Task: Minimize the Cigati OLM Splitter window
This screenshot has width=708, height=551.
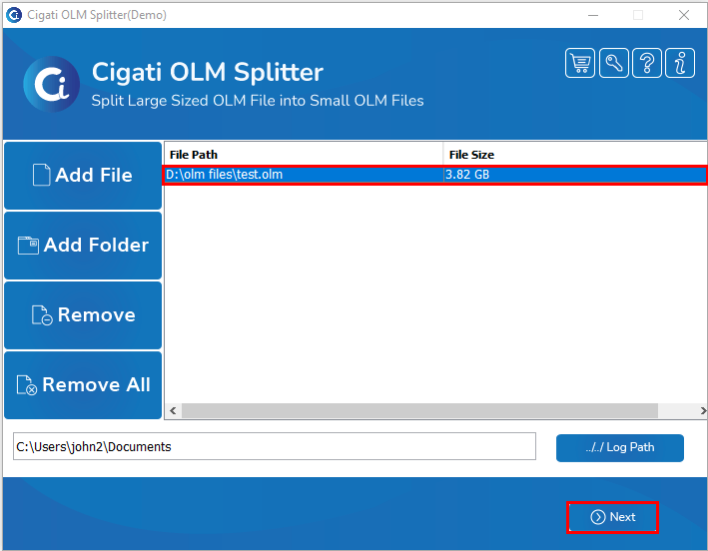Action: coord(593,15)
